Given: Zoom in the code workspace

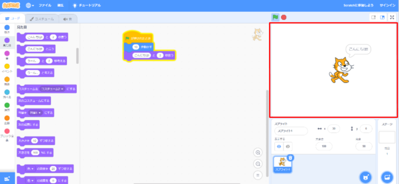Looking at the screenshot, I should coord(258,152).
